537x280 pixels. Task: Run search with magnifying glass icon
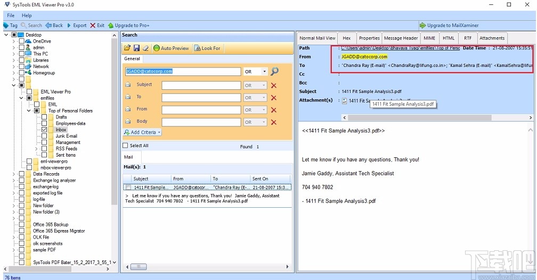(x=275, y=71)
